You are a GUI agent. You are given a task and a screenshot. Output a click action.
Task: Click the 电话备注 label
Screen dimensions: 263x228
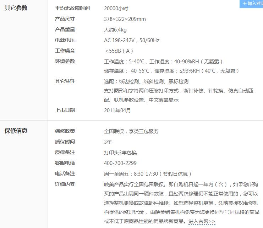click(65, 173)
